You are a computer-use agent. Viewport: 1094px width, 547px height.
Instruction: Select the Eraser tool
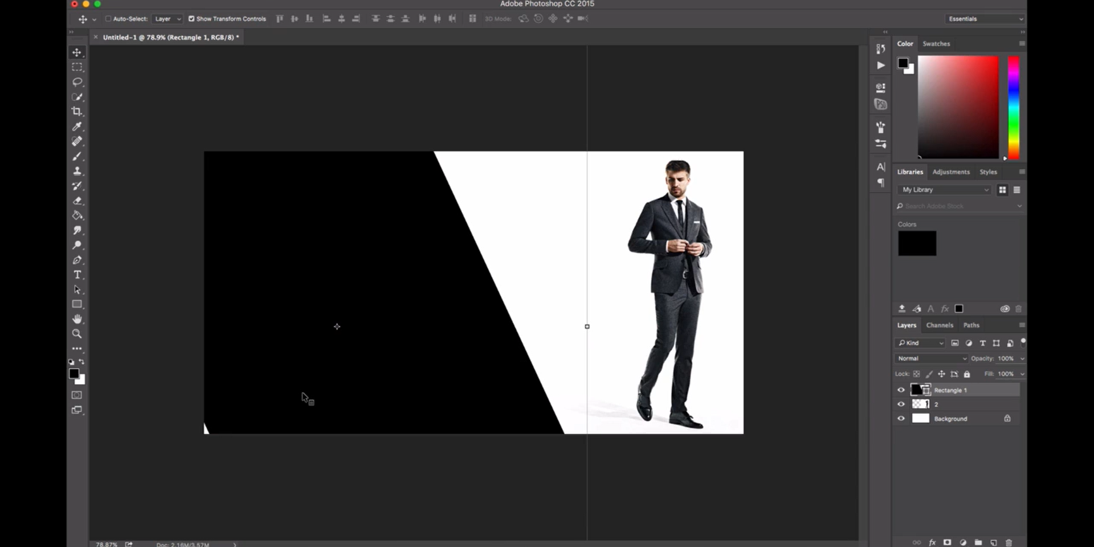pyautogui.click(x=77, y=201)
